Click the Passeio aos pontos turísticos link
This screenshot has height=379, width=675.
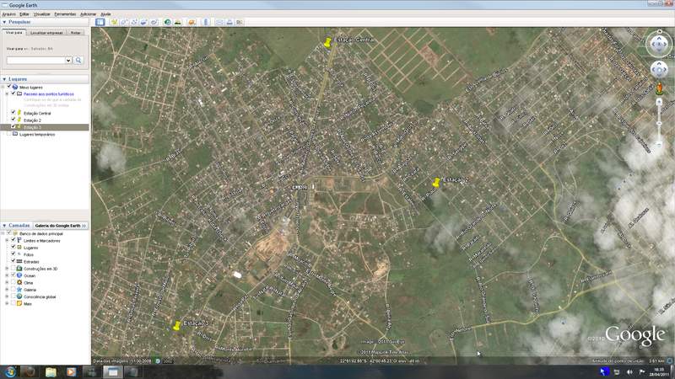click(49, 93)
